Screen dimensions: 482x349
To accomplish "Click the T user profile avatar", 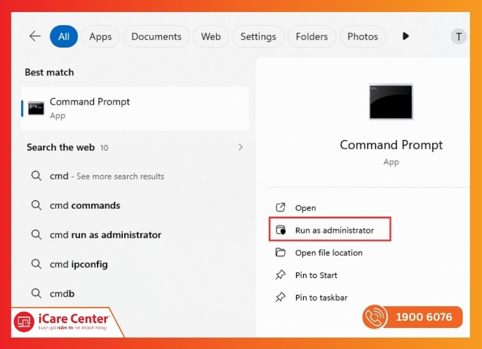I will (x=459, y=37).
